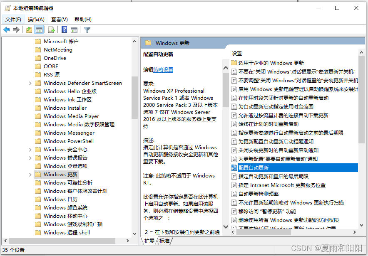Click the tree pane vertical scrollbar thumb

pos(134,98)
